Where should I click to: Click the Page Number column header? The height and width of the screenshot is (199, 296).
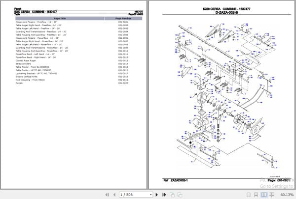123,19
